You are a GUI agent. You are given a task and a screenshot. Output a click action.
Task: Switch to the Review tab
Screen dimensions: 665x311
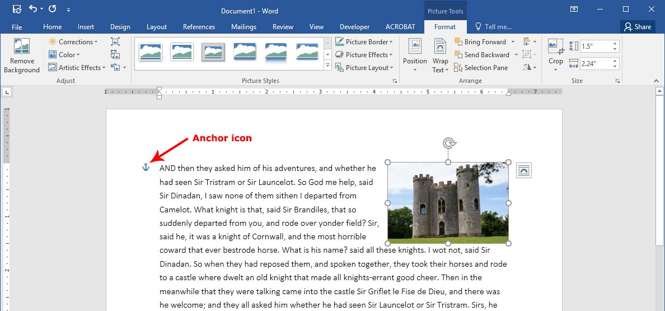[x=283, y=27]
